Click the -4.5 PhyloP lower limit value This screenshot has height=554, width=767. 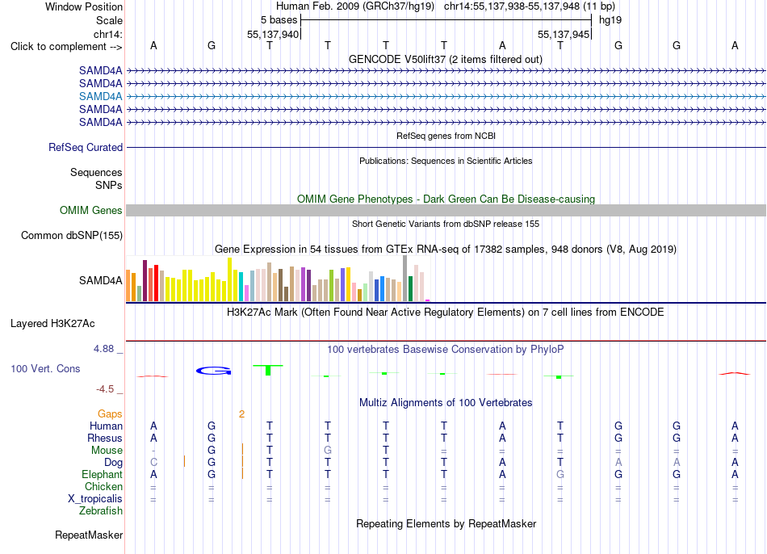[105, 389]
